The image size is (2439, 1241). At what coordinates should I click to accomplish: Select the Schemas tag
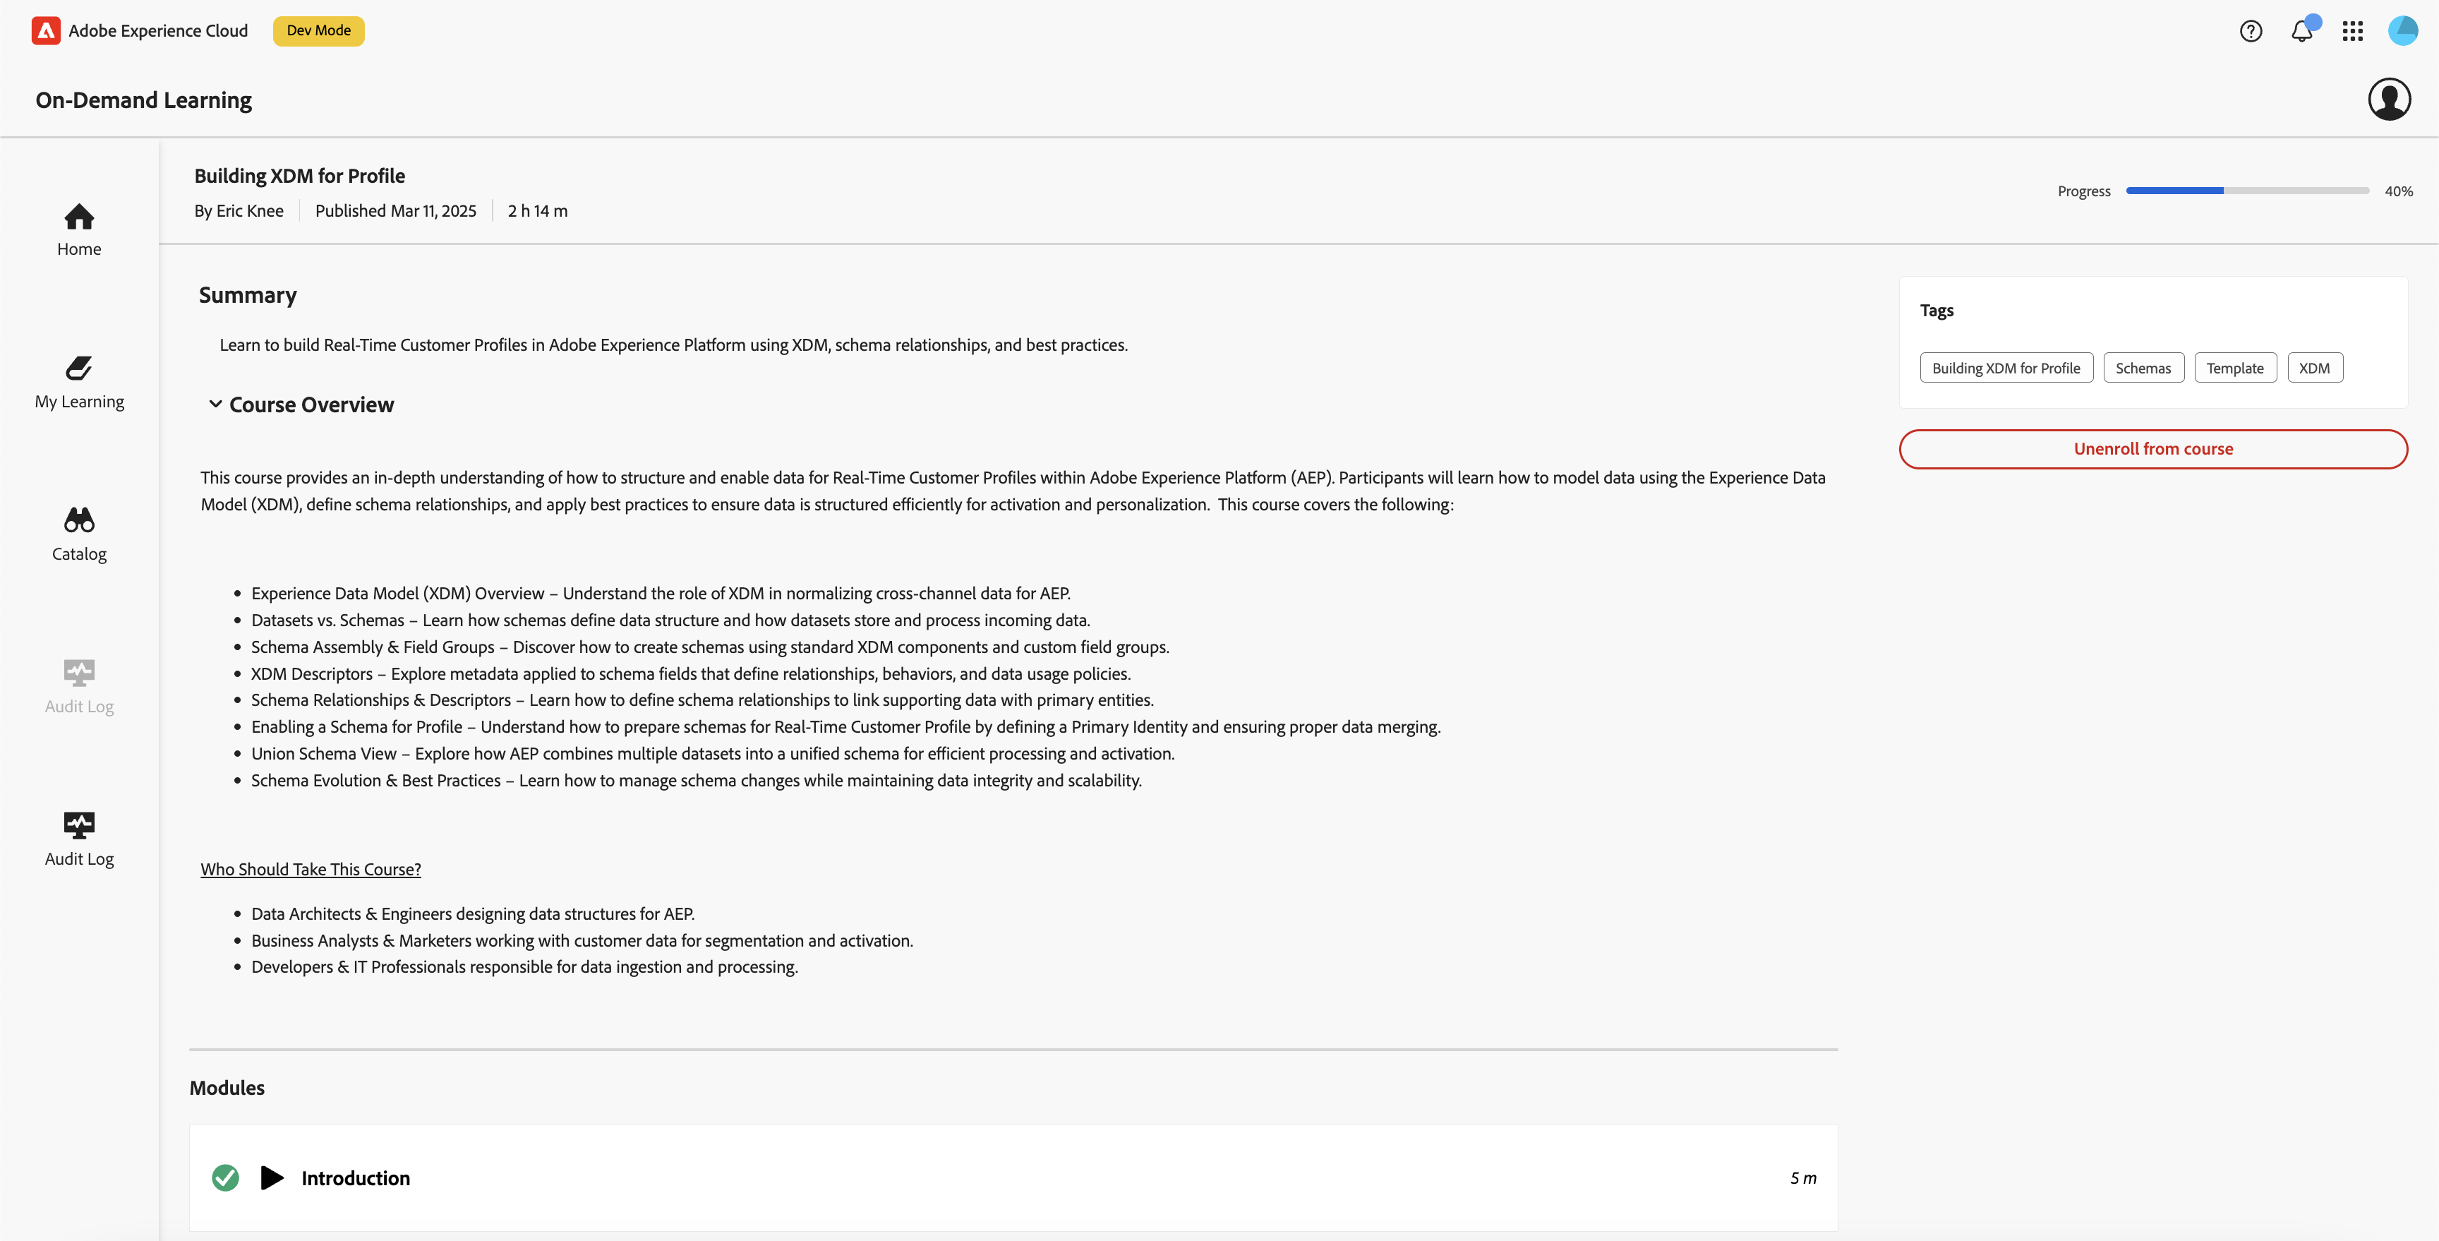[2143, 368]
